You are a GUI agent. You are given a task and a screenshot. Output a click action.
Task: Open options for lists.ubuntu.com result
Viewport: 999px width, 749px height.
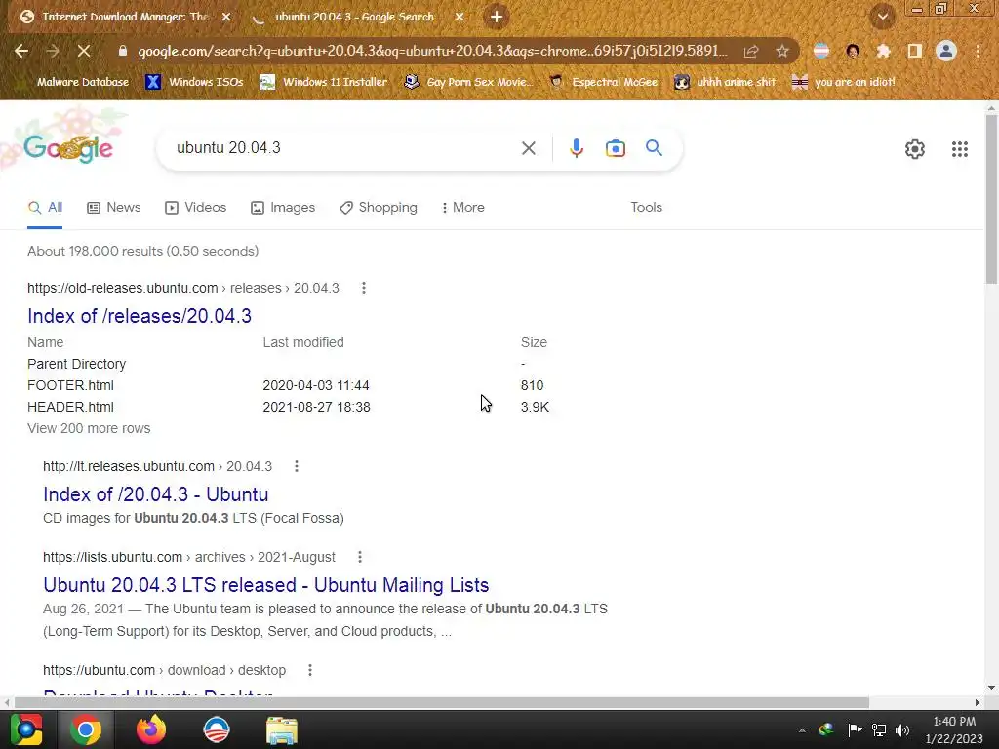click(x=360, y=557)
